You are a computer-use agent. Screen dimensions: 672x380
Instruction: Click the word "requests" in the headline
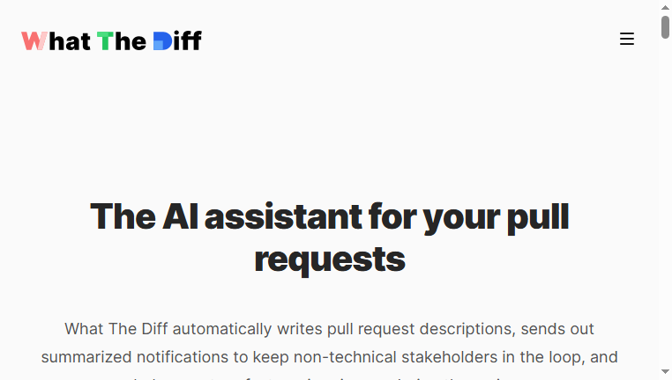pyautogui.click(x=330, y=259)
